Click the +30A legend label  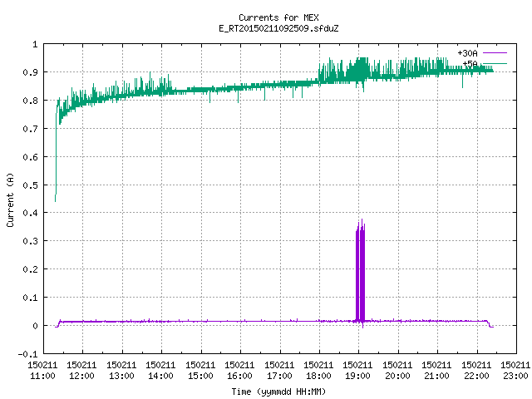(x=467, y=53)
